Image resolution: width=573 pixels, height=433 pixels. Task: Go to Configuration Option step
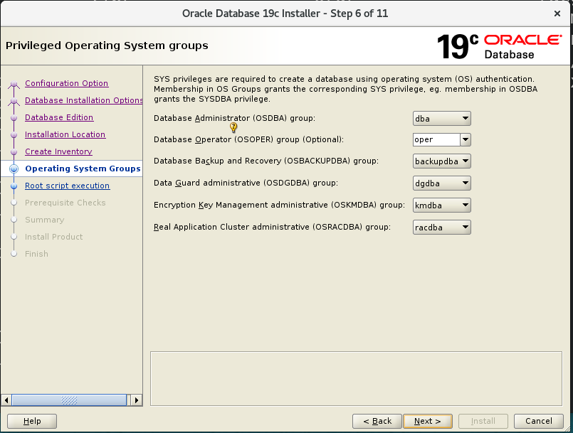(x=66, y=83)
